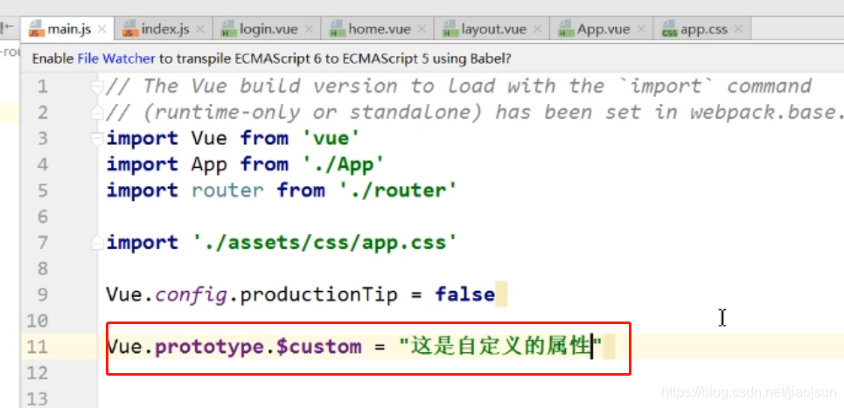Click line number 1 in the gutter
The height and width of the screenshot is (408, 844).
click(42, 86)
